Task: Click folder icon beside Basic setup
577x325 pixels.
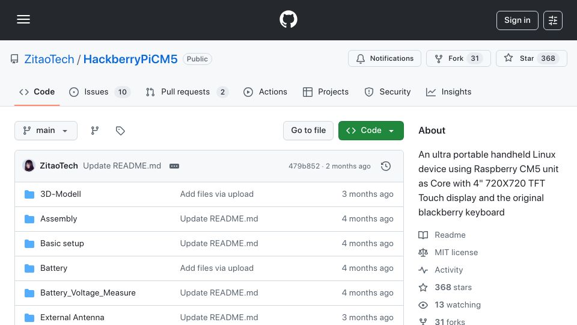Action: tap(29, 244)
